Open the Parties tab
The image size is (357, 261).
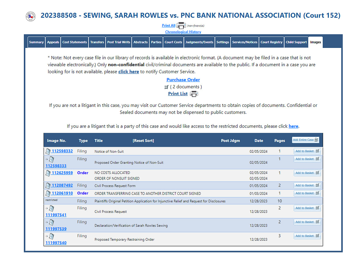pyautogui.click(x=156, y=42)
